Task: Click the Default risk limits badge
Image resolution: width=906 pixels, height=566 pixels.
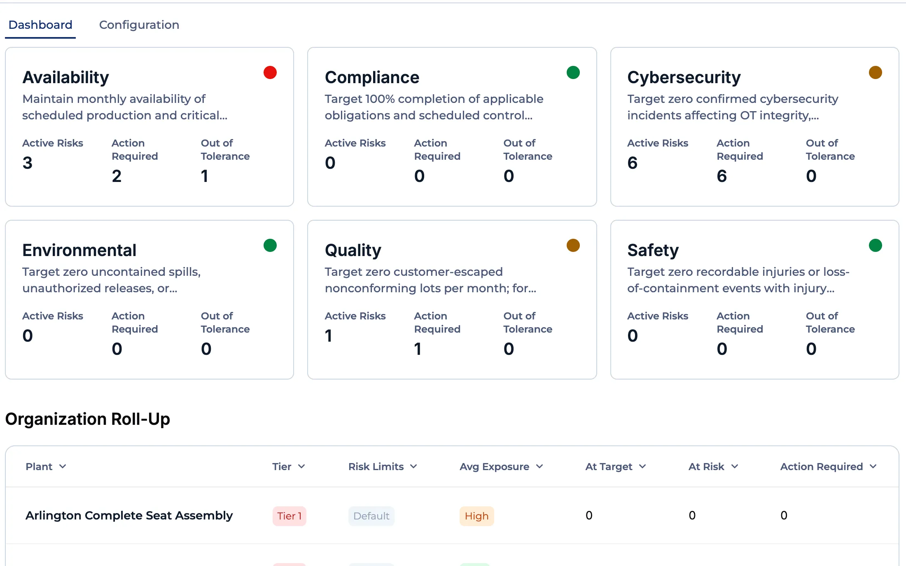Action: (x=371, y=516)
